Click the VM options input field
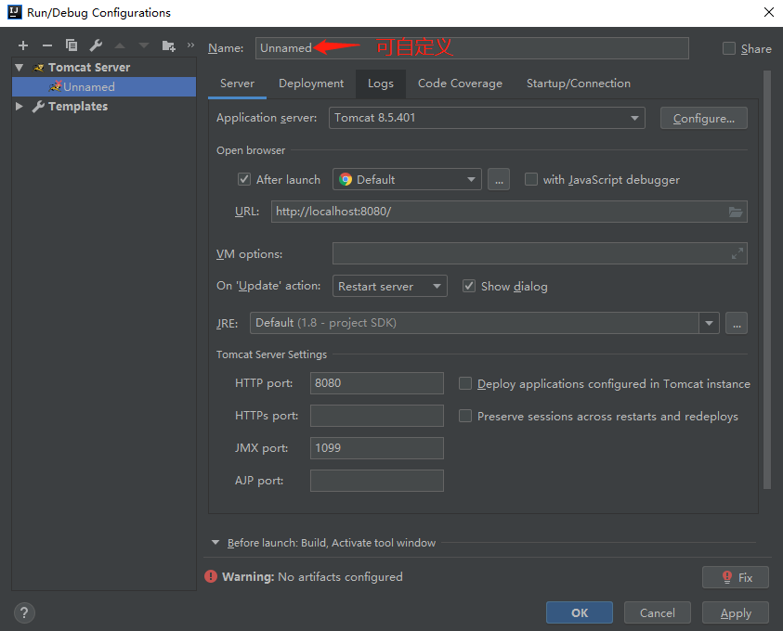The height and width of the screenshot is (631, 783). pos(540,253)
